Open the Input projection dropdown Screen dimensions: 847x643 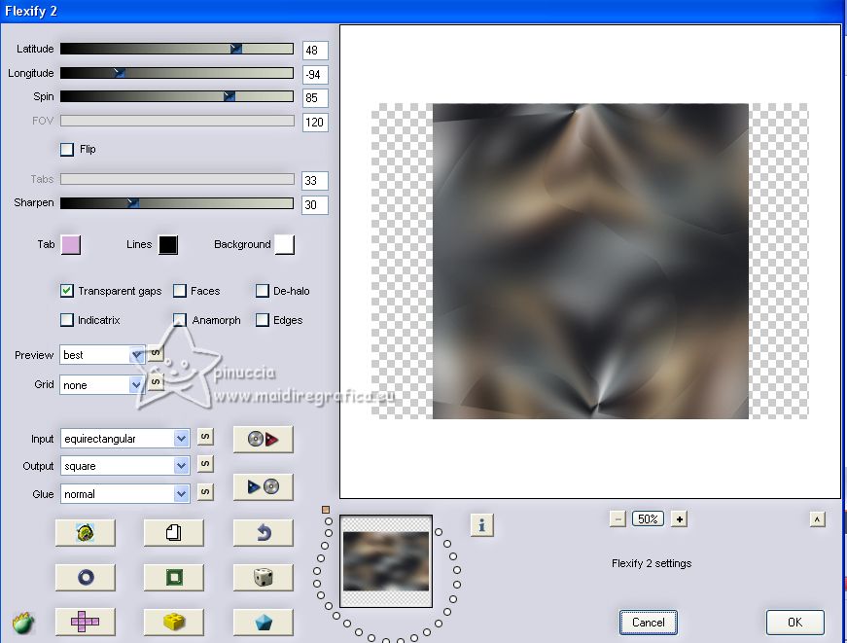click(x=124, y=438)
